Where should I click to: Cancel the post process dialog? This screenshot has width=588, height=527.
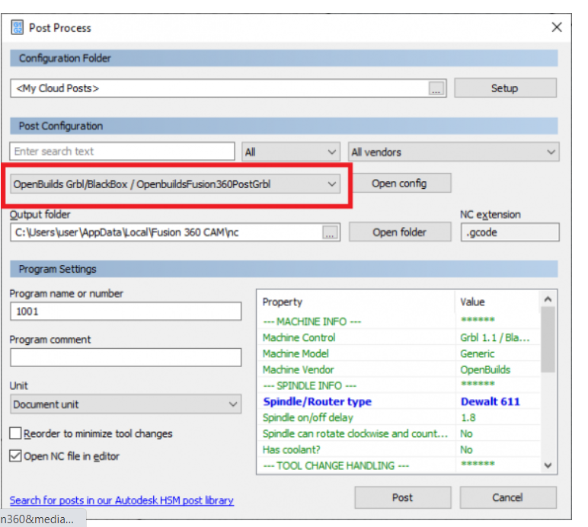coord(507,497)
